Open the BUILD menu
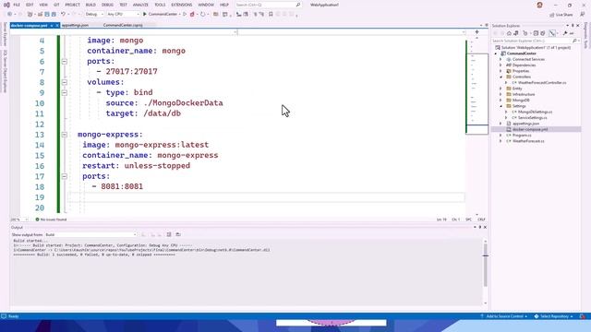Image resolution: width=591 pixels, height=332 pixels. pos(90,5)
